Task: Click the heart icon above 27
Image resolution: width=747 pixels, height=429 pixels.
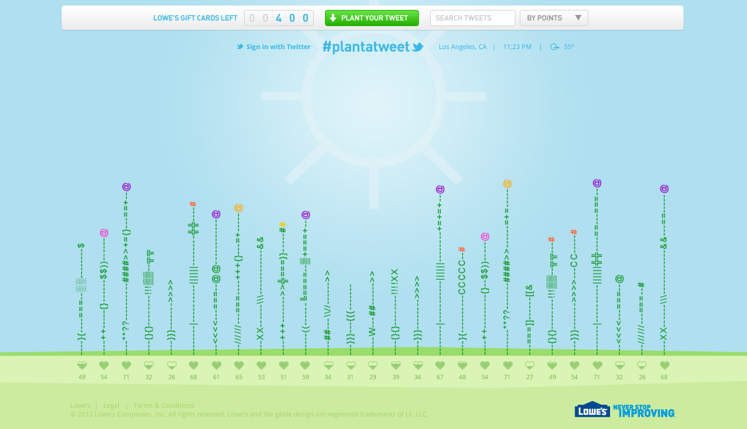Action: (x=530, y=366)
